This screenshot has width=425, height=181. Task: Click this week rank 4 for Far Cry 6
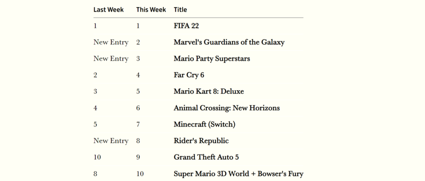tap(138, 75)
